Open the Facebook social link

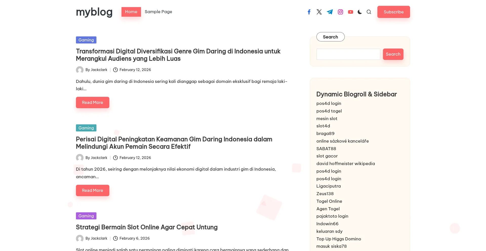[x=309, y=12]
